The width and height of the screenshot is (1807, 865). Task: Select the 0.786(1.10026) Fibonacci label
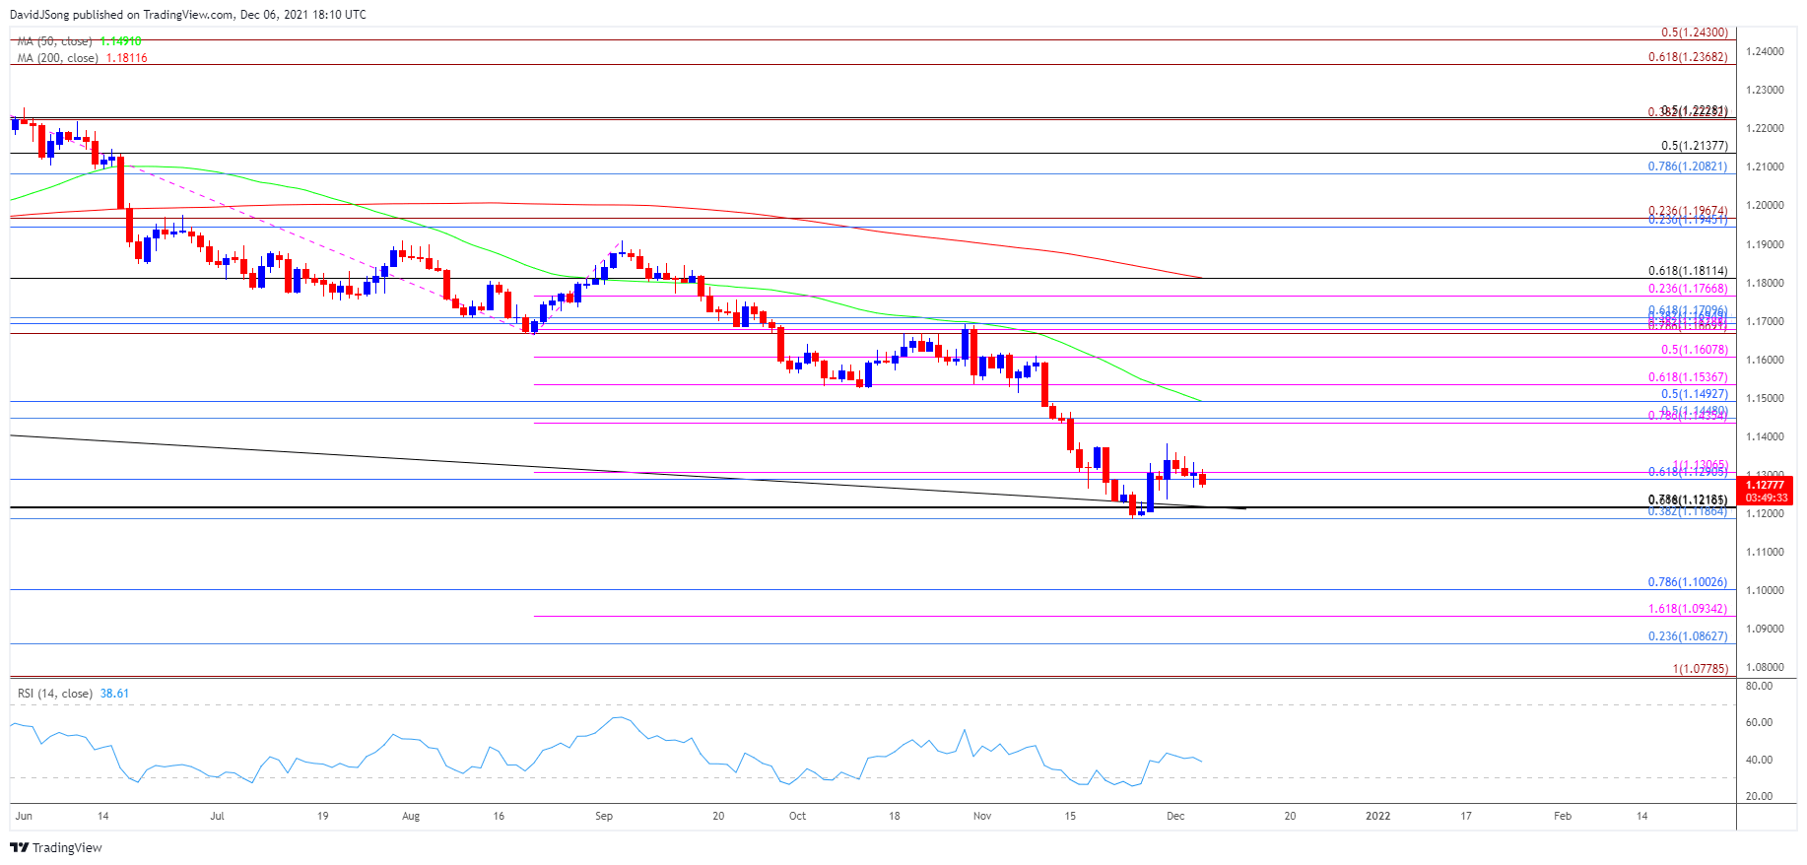coord(1688,582)
